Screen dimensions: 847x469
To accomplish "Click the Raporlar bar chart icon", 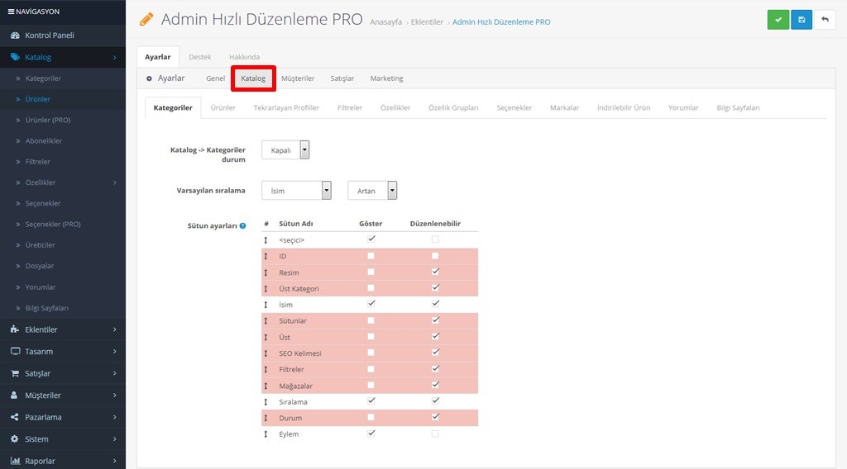I will click(15, 461).
